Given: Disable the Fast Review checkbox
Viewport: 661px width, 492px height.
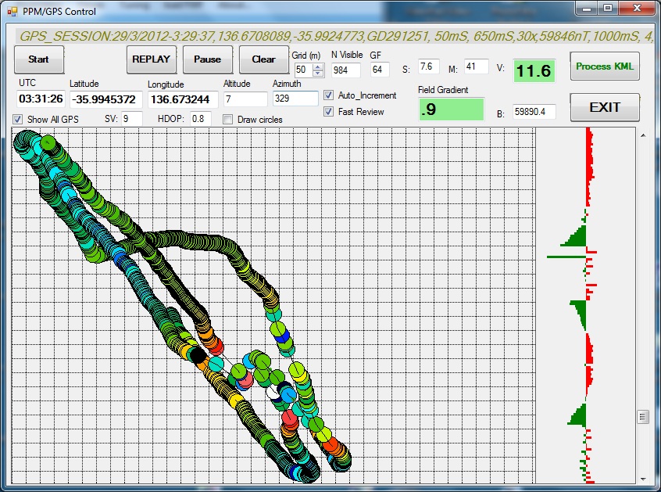Looking at the screenshot, I should point(329,112).
